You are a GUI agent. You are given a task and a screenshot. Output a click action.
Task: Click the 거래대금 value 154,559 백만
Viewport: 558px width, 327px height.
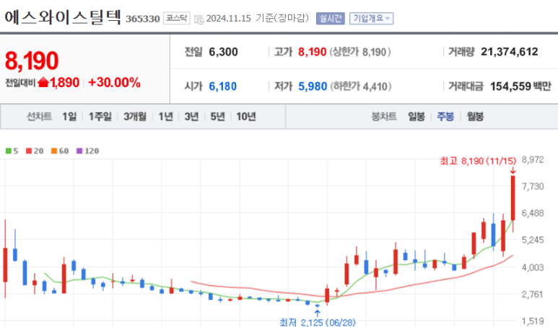[x=520, y=86]
